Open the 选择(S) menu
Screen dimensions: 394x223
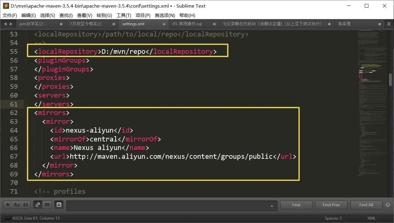pos(48,16)
